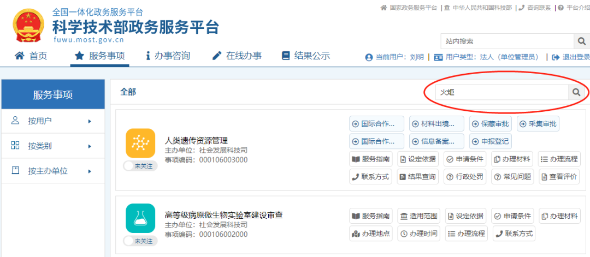Click the fuwu.most.gov.cn site address text
The width and height of the screenshot is (590, 257).
(88, 39)
